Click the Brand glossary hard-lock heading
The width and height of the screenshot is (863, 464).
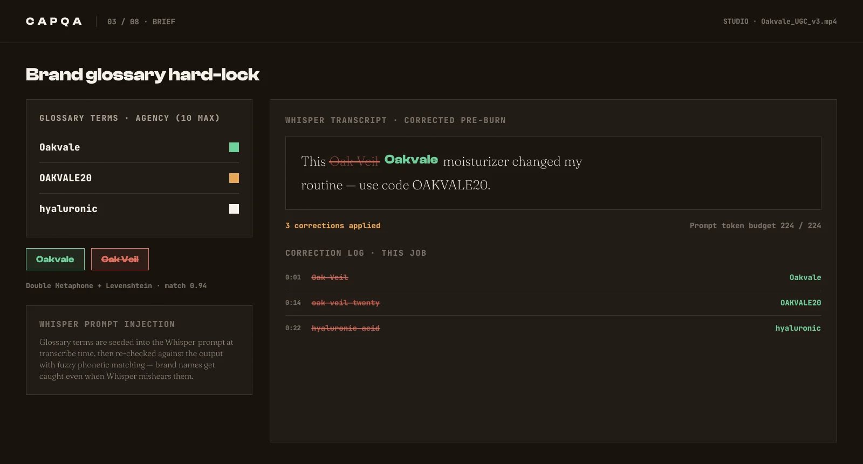coord(143,74)
